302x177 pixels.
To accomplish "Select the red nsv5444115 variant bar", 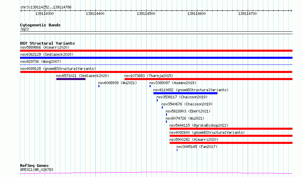I will (231, 129).
